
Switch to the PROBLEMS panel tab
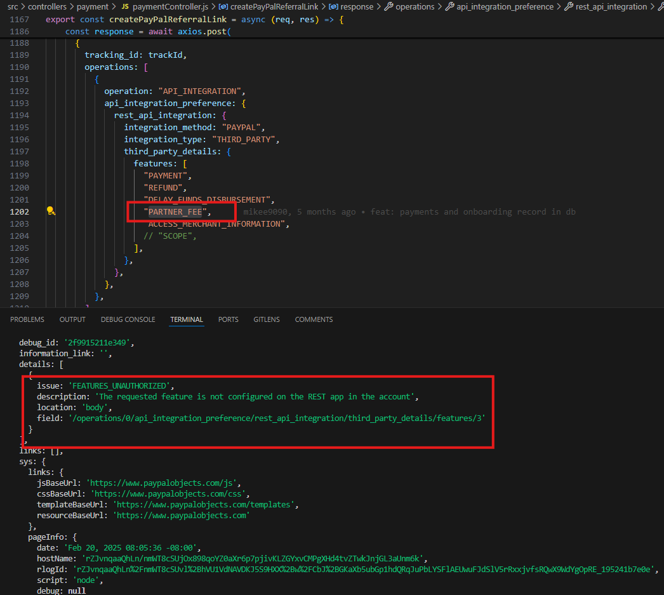(x=27, y=319)
